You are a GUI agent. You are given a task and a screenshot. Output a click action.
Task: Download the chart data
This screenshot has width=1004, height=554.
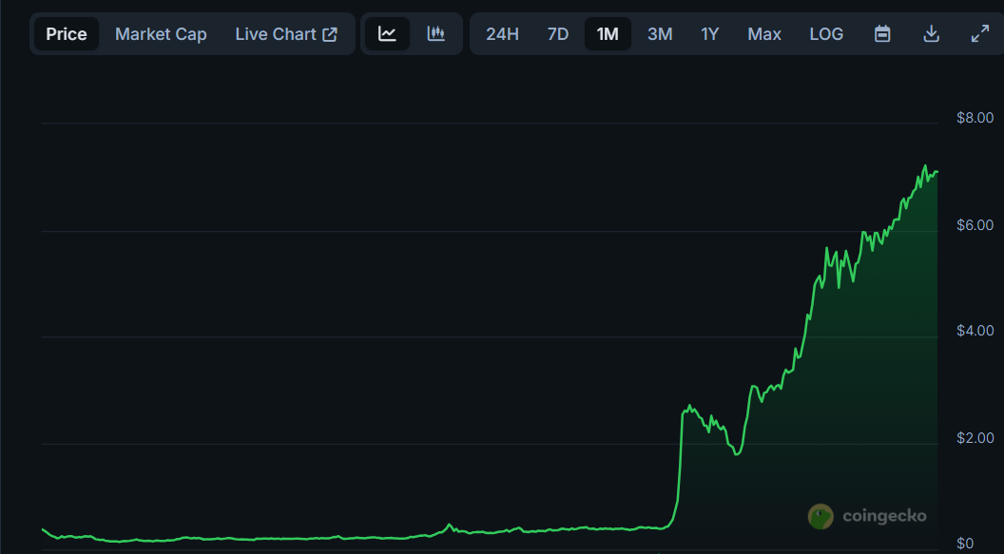point(932,34)
